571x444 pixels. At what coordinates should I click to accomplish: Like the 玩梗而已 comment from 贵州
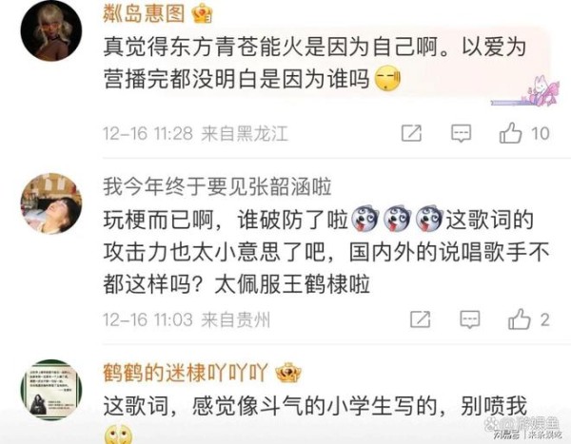click(519, 319)
